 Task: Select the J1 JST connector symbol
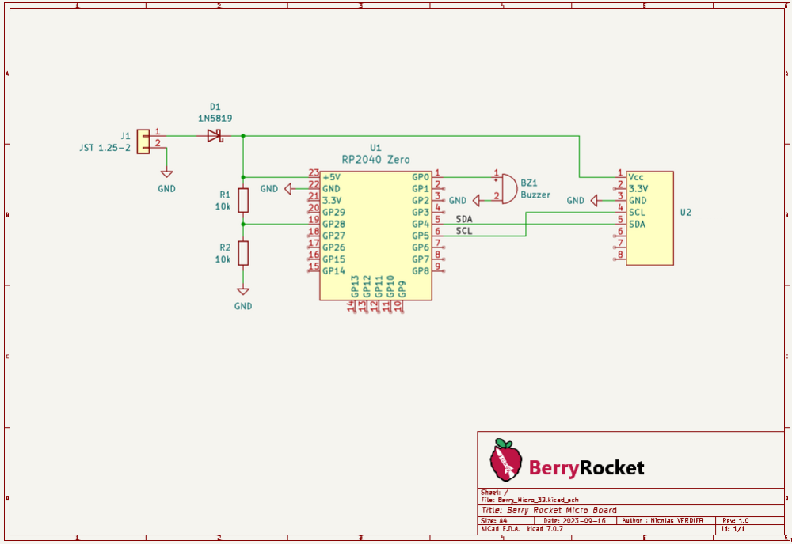tap(143, 142)
